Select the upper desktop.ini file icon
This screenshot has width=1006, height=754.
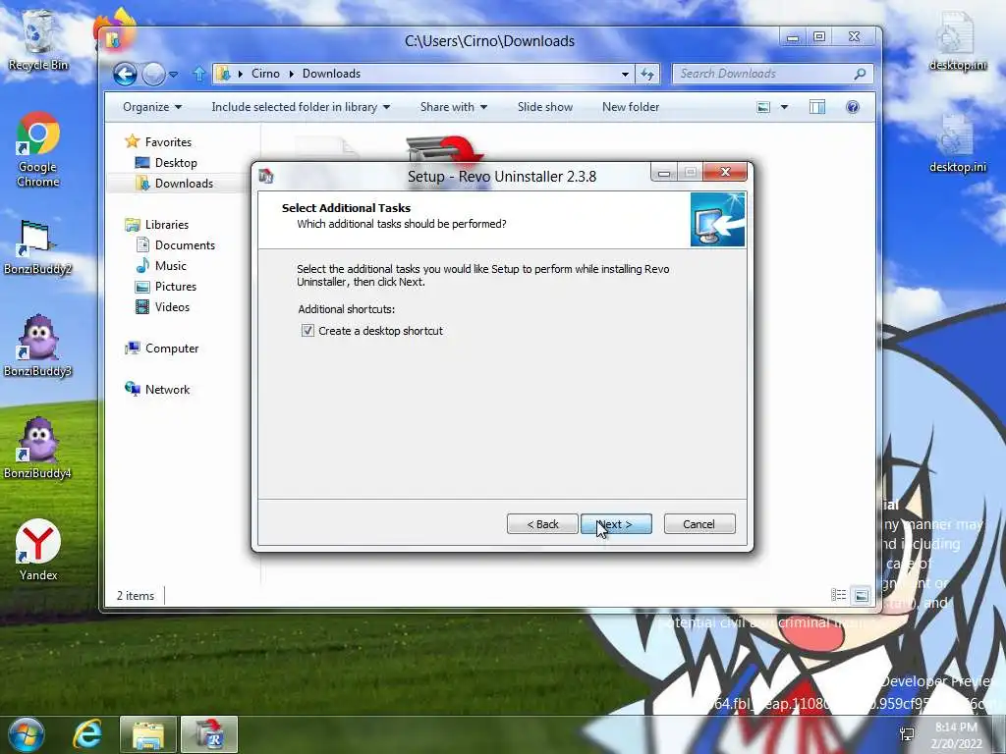tap(957, 41)
